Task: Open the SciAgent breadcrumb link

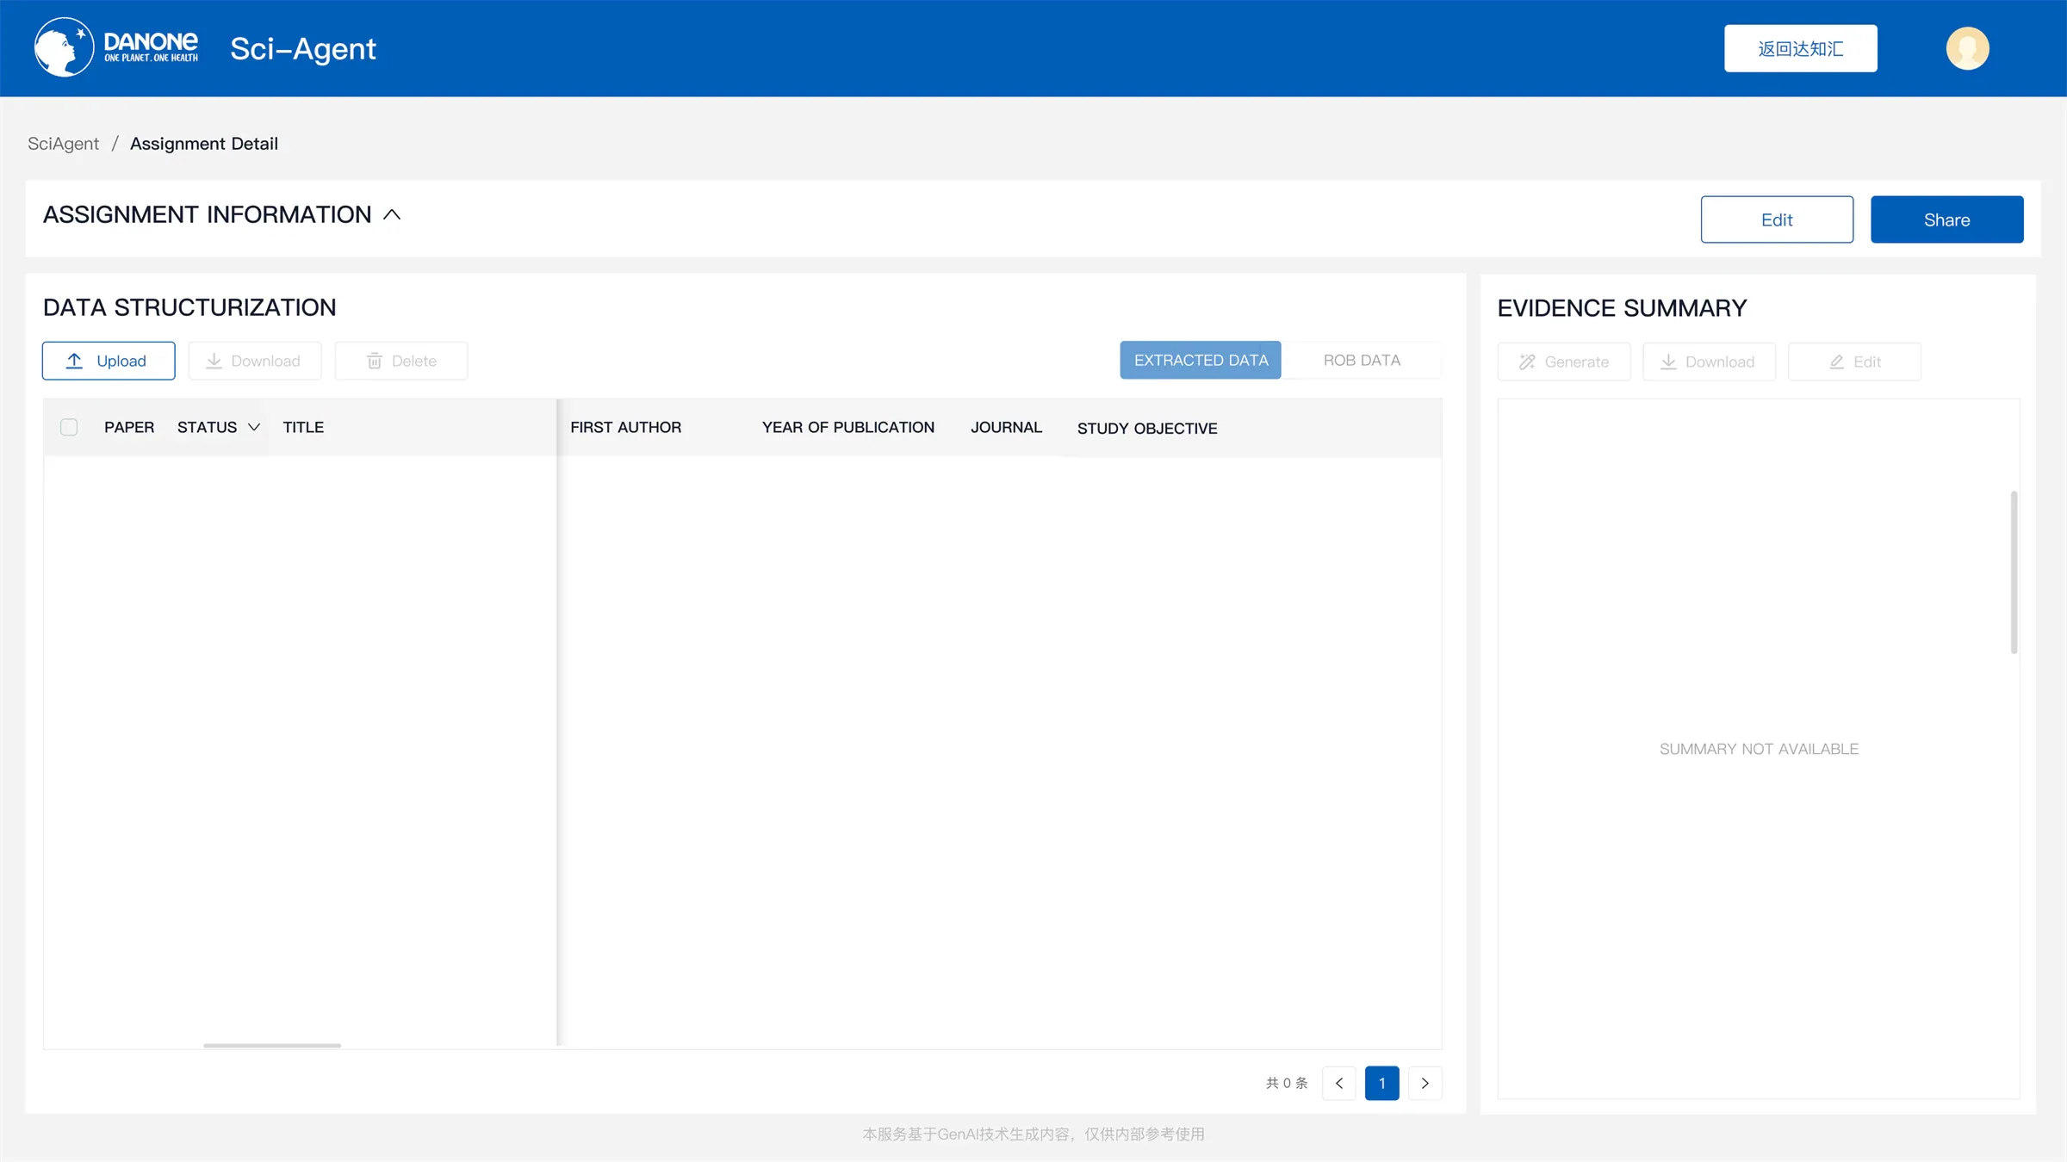Action: 63,144
